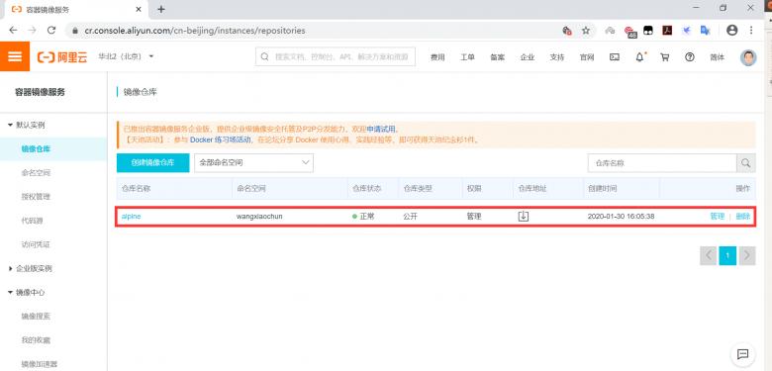Screen dimensions: 772x371
Task: Open the 全部命名空间 namespace dropdown
Action: click(x=253, y=163)
